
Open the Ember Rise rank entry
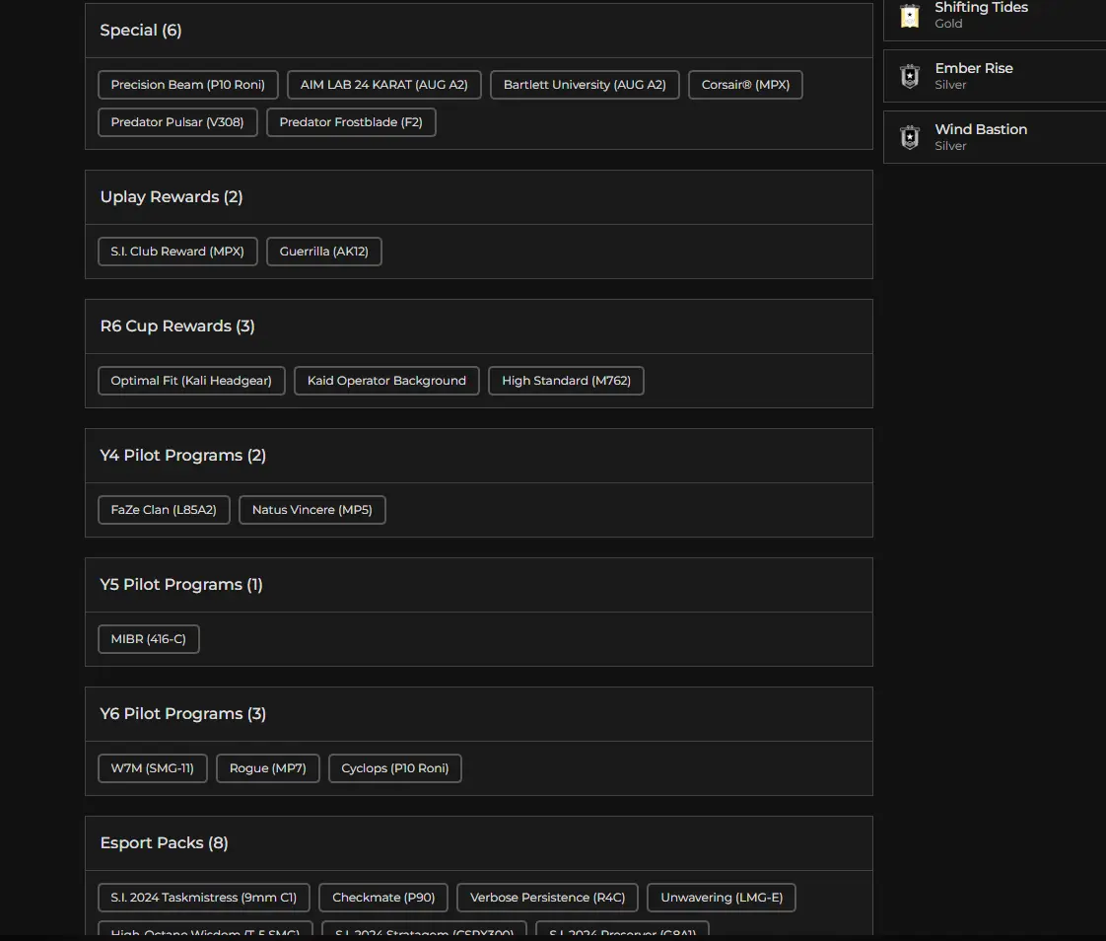(x=995, y=76)
